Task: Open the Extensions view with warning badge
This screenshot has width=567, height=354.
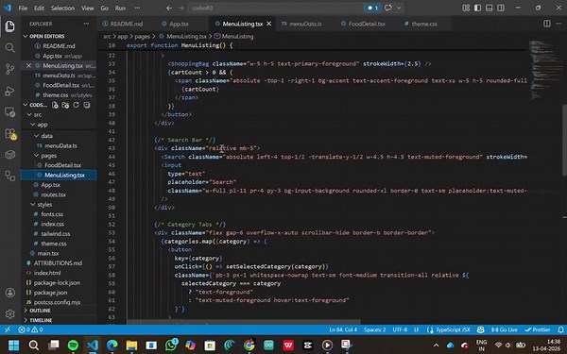Action: click(x=10, y=134)
